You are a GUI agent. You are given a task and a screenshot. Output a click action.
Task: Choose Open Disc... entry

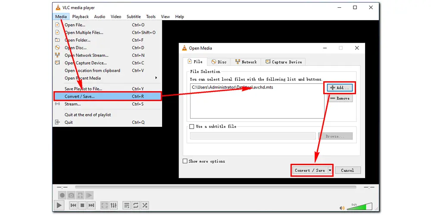point(107,48)
